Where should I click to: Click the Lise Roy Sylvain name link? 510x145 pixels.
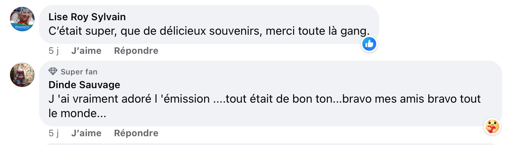point(87,17)
